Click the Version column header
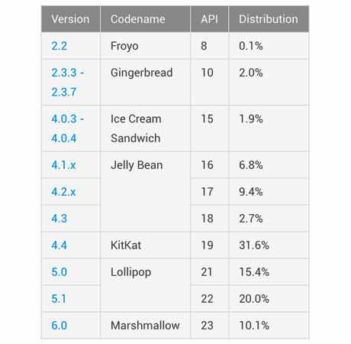This screenshot has height=344, width=351. pos(71,19)
